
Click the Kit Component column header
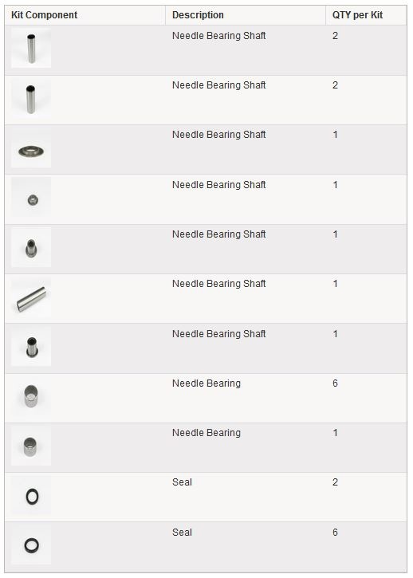coord(45,15)
